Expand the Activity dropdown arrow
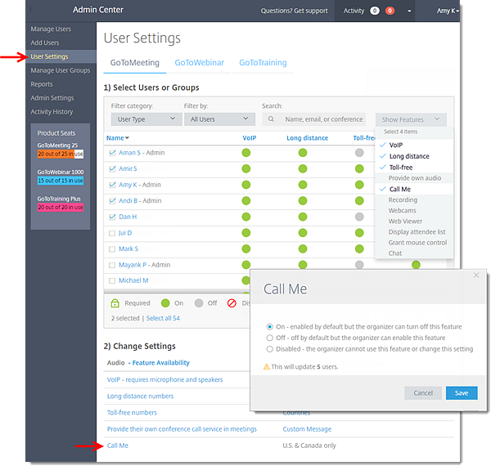Screen dimensions: 491x466 tap(409, 11)
